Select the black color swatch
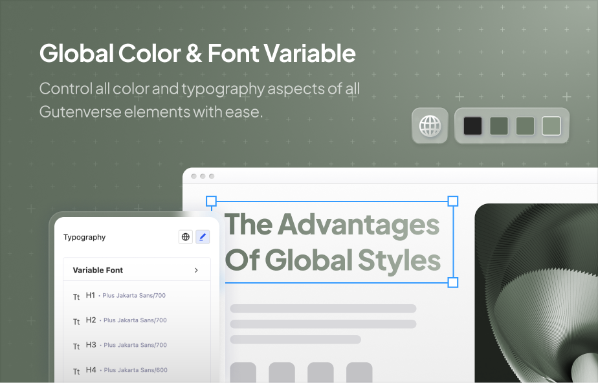 (473, 125)
